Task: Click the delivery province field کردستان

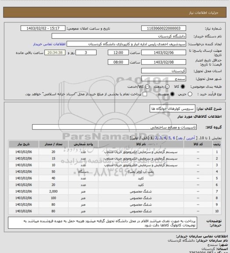Action: click(x=164, y=71)
